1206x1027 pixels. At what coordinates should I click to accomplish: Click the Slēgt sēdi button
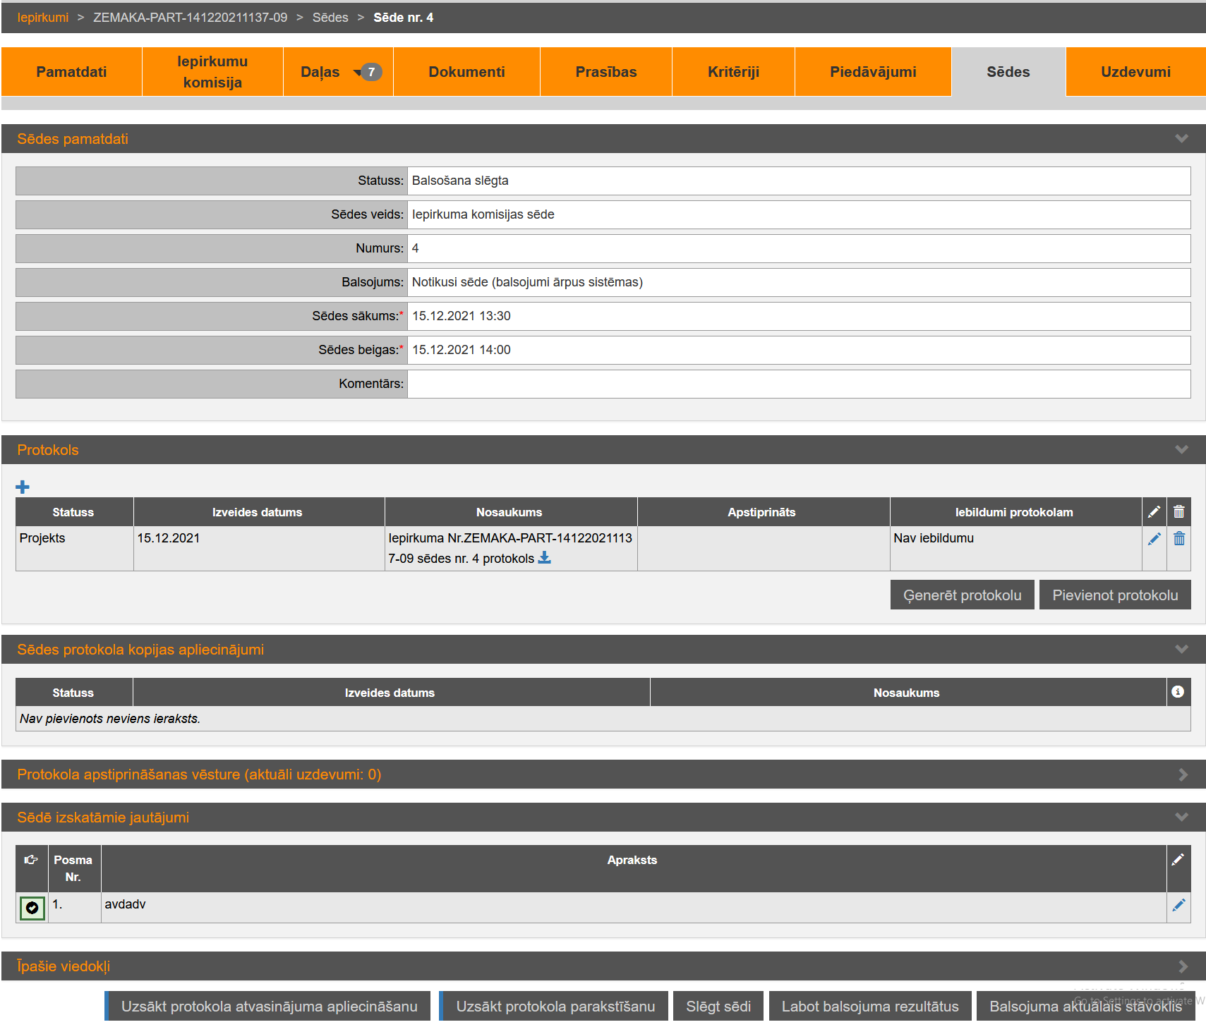(718, 1007)
